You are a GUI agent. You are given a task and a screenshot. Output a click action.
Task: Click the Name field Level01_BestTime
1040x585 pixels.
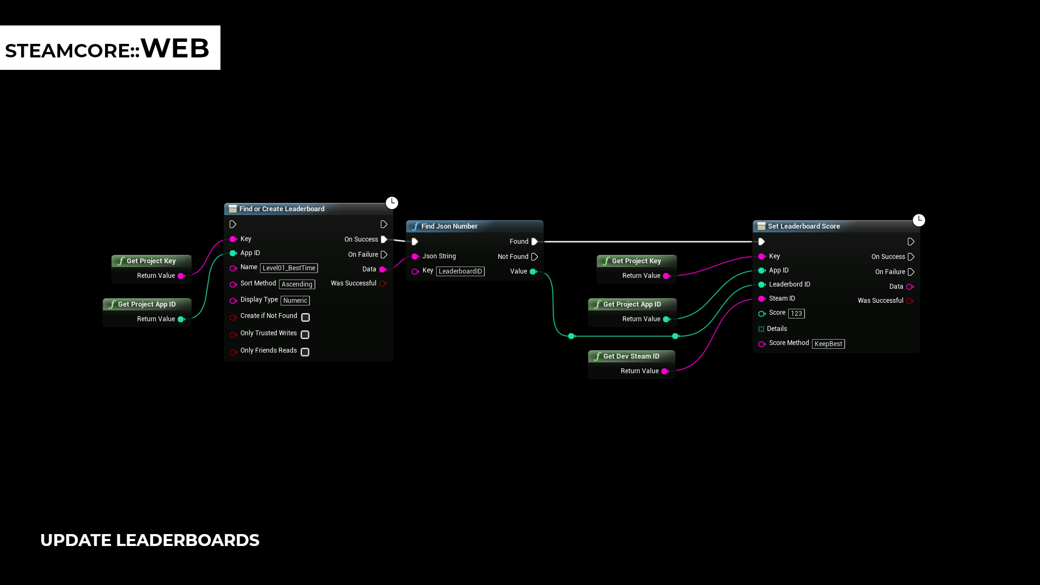289,268
